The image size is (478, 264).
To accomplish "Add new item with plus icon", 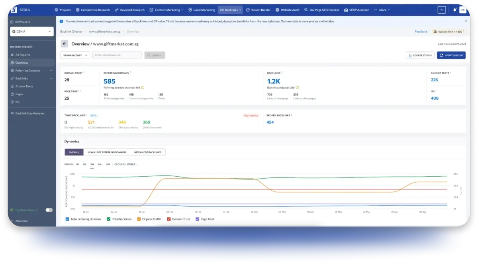I will pos(441,10).
